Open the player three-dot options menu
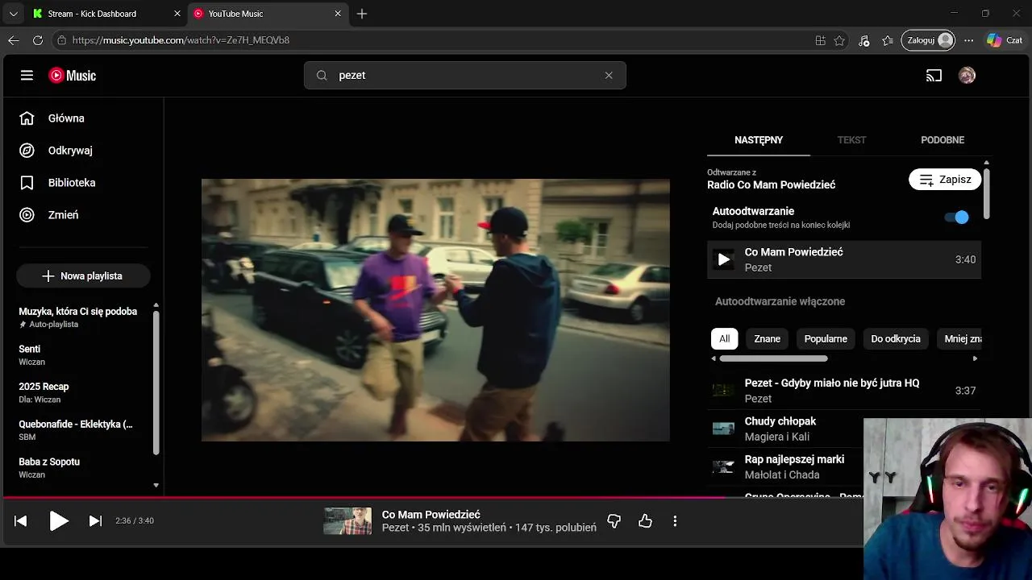Screen dimensions: 1032x580 click(x=675, y=521)
